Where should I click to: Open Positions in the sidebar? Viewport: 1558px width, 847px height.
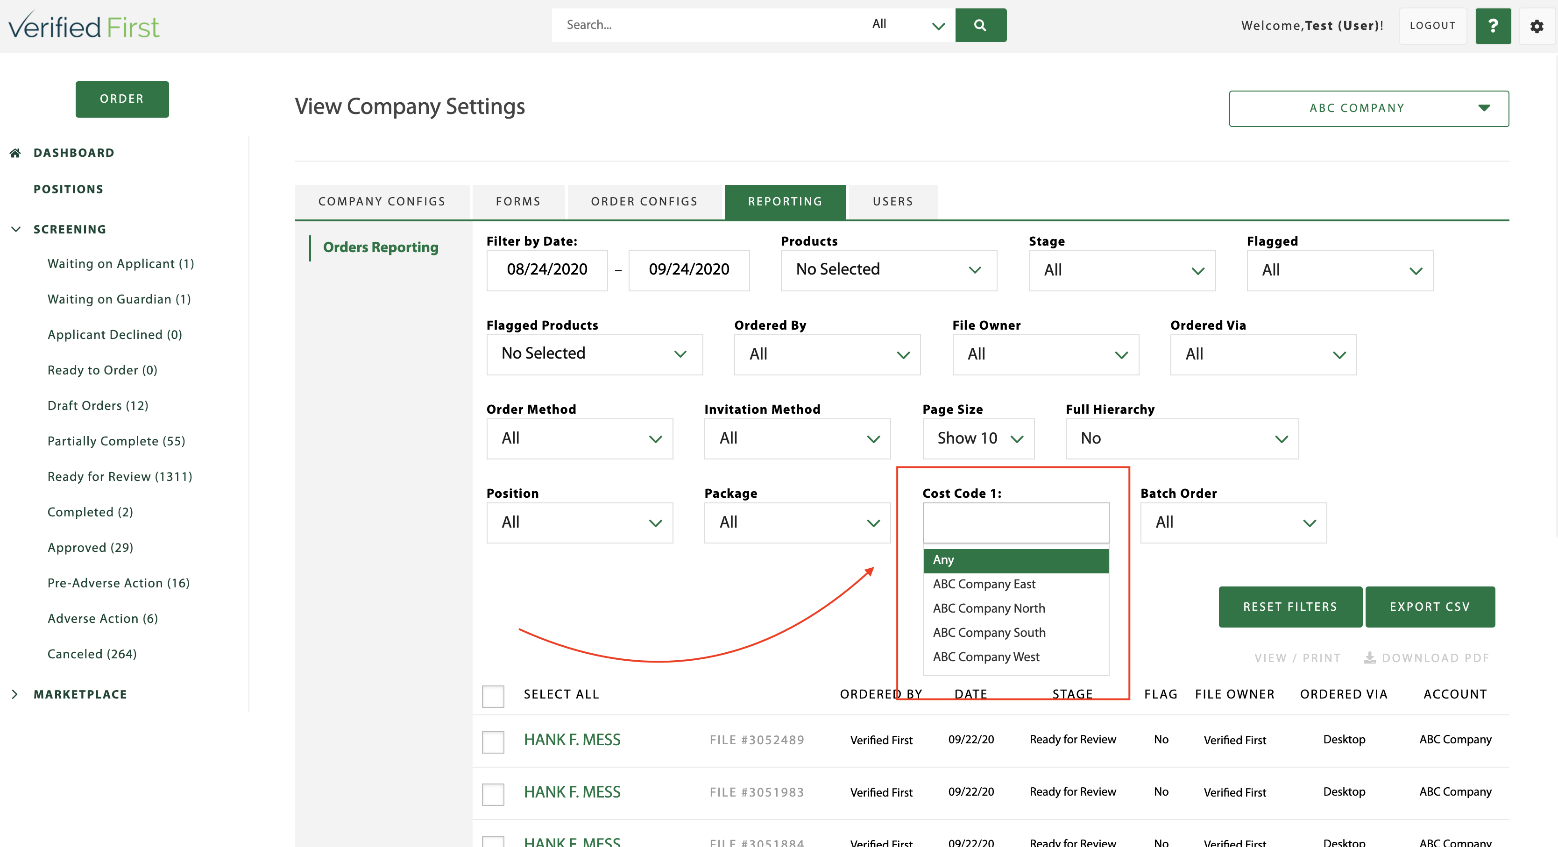click(68, 189)
